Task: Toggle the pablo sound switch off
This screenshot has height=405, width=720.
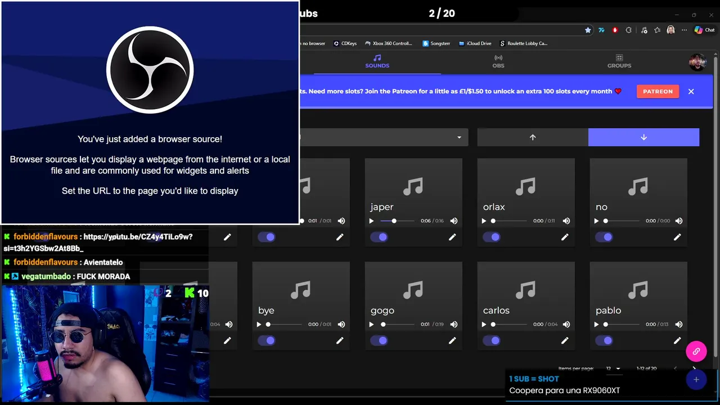Action: pos(604,341)
